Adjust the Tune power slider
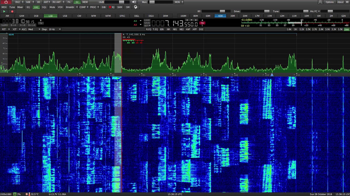The image size is (350, 196). (294, 11)
